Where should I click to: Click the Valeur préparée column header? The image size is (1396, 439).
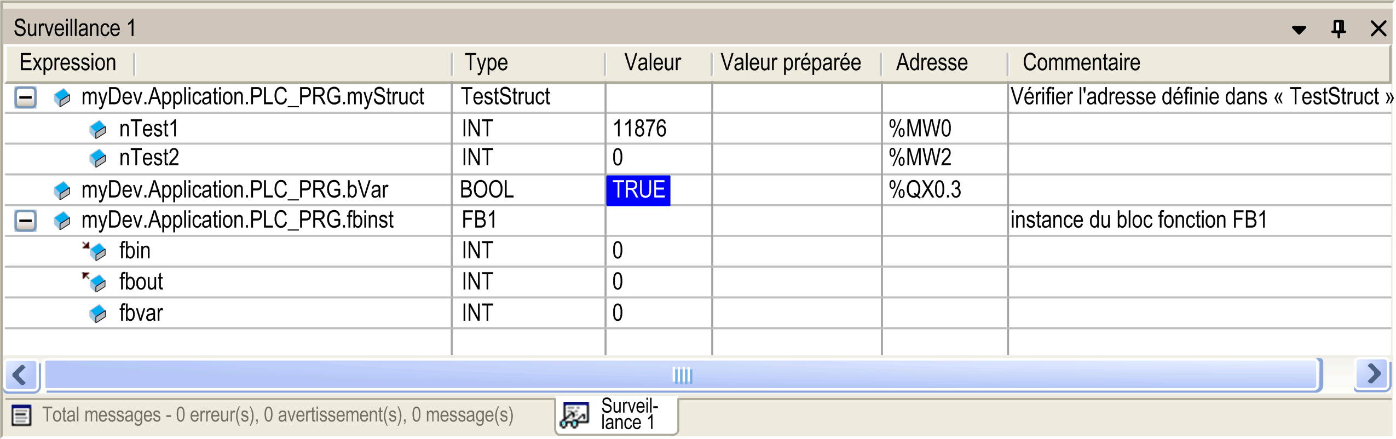[x=790, y=63]
